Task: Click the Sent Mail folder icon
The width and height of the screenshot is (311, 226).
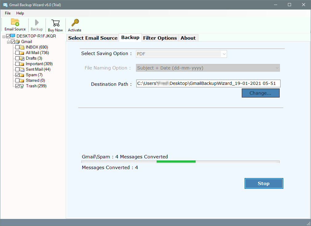Action: 22,69
